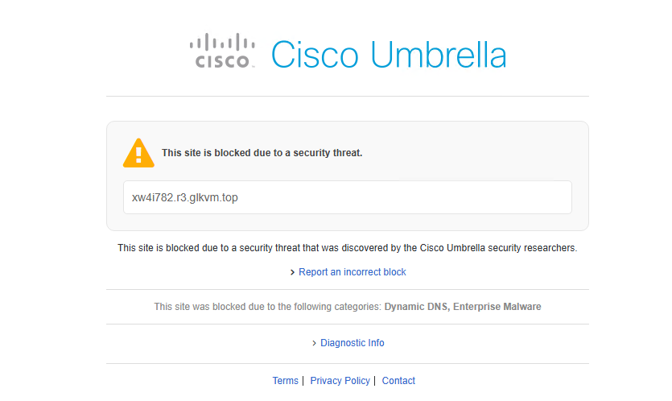Click the exclamation mark inside warning triangle
Viewport: 672px width, 401px height.
pos(138,154)
